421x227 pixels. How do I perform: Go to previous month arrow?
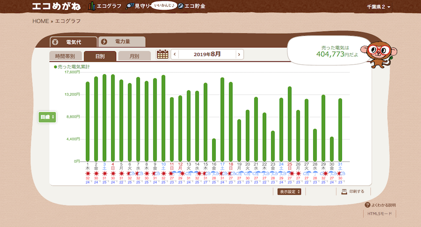(x=175, y=54)
